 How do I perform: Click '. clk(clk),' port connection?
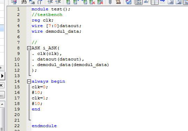pyautogui.click(x=47, y=54)
